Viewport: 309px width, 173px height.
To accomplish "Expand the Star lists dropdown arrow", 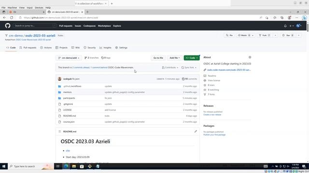I will (x=298, y=35).
